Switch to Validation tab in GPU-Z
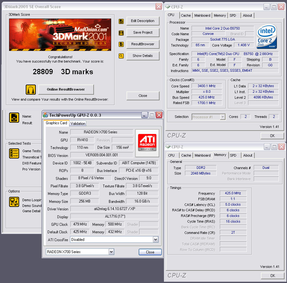This screenshot has width=287, height=283. (78, 124)
